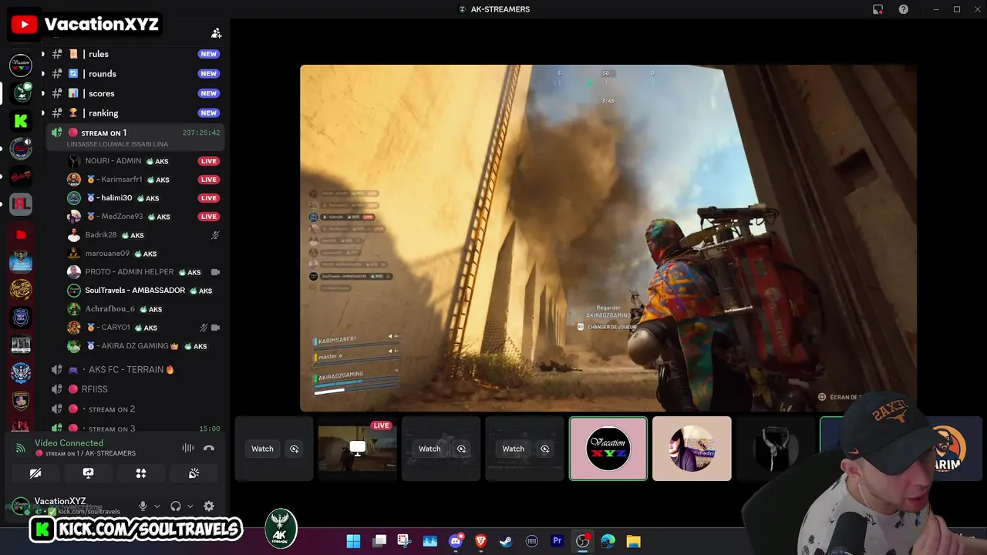Open the rounds channel
987x555 pixels.
[x=135, y=74]
